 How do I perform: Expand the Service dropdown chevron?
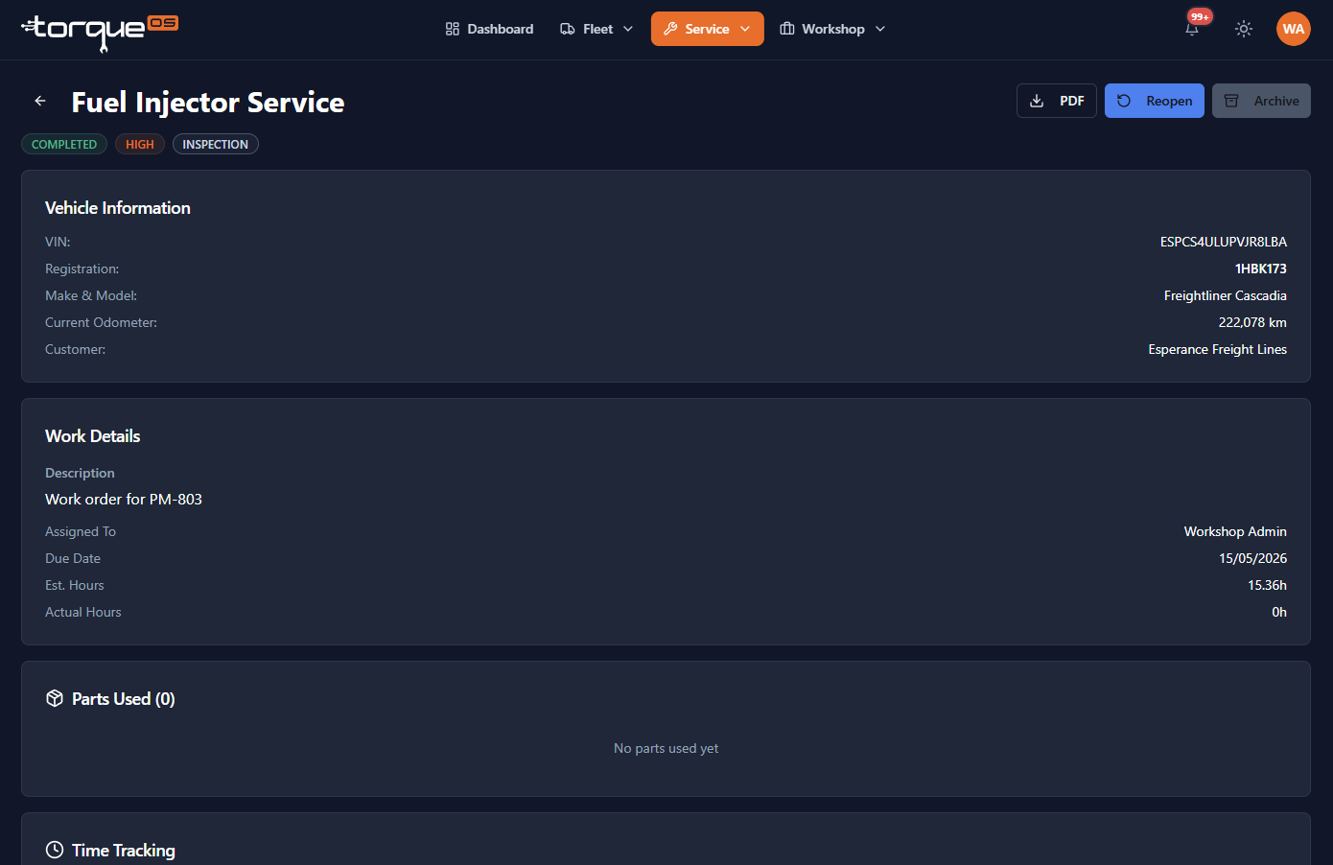(x=745, y=29)
